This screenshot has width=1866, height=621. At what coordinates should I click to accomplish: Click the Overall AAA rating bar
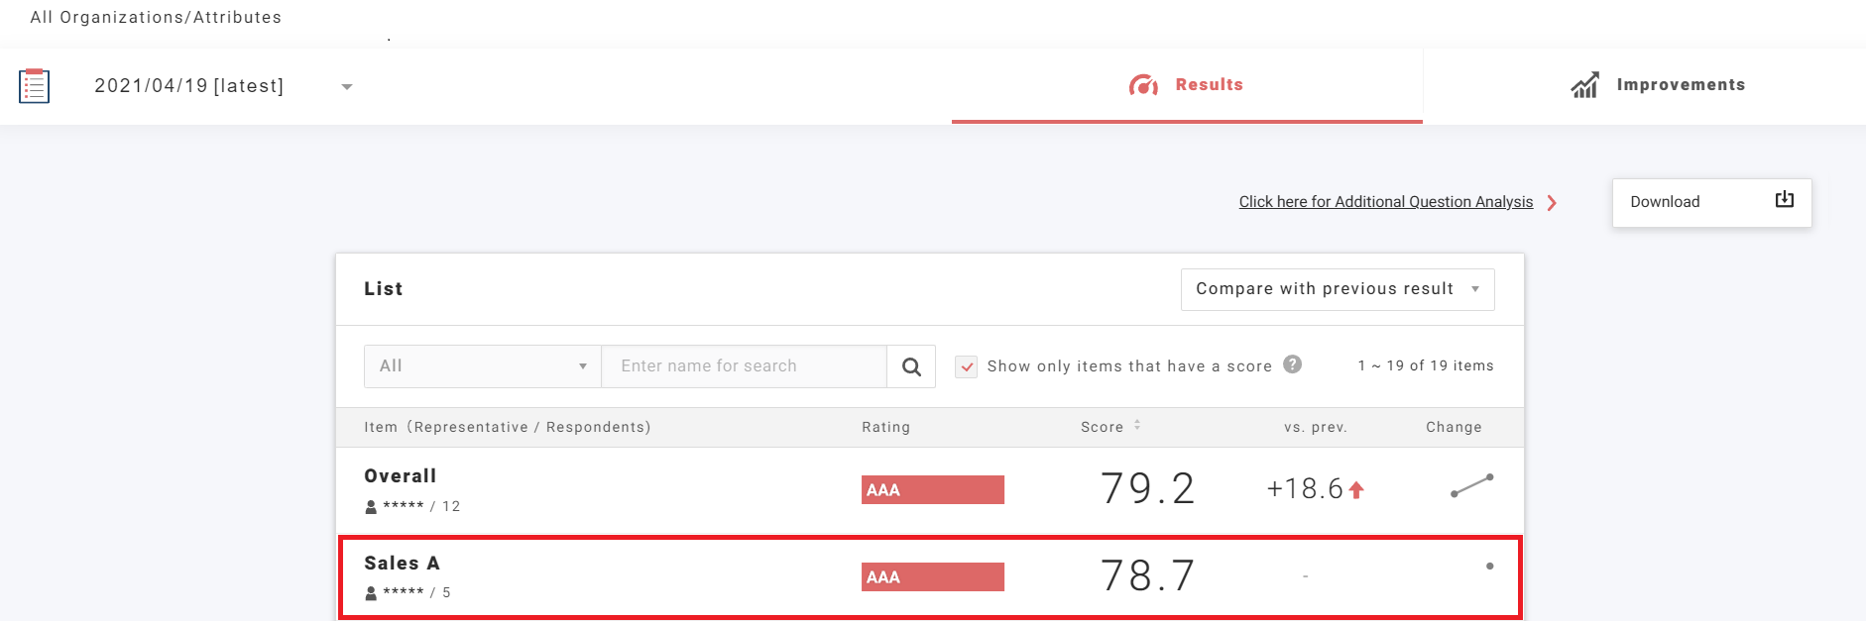932,490
